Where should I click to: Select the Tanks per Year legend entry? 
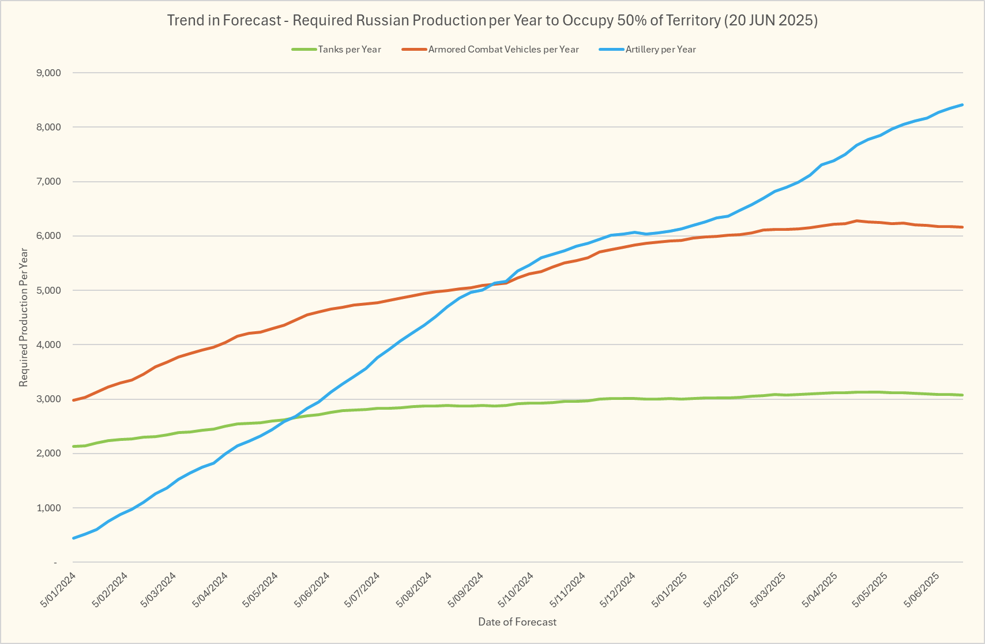[349, 50]
